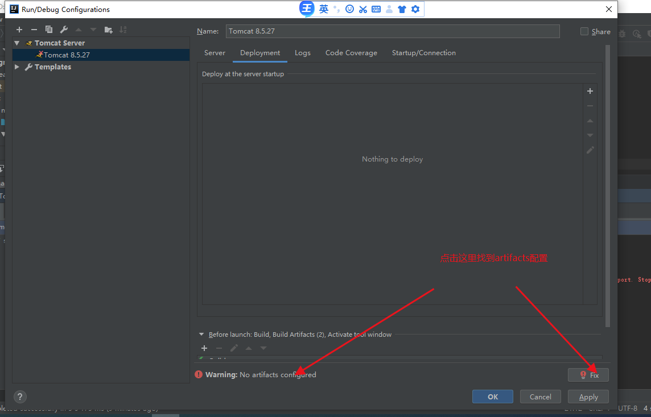Click UTF-8 encoding in status bar

[x=627, y=408]
